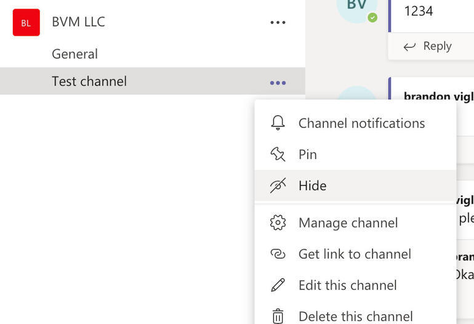Open Test channel more options ellipsis

click(x=278, y=82)
